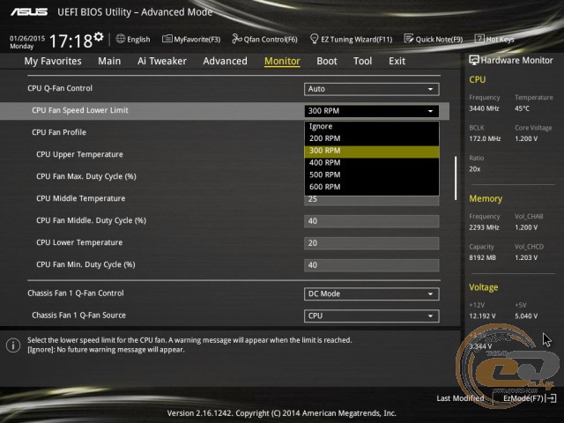Switch to the Main tab
The height and width of the screenshot is (423, 564).
tap(109, 61)
